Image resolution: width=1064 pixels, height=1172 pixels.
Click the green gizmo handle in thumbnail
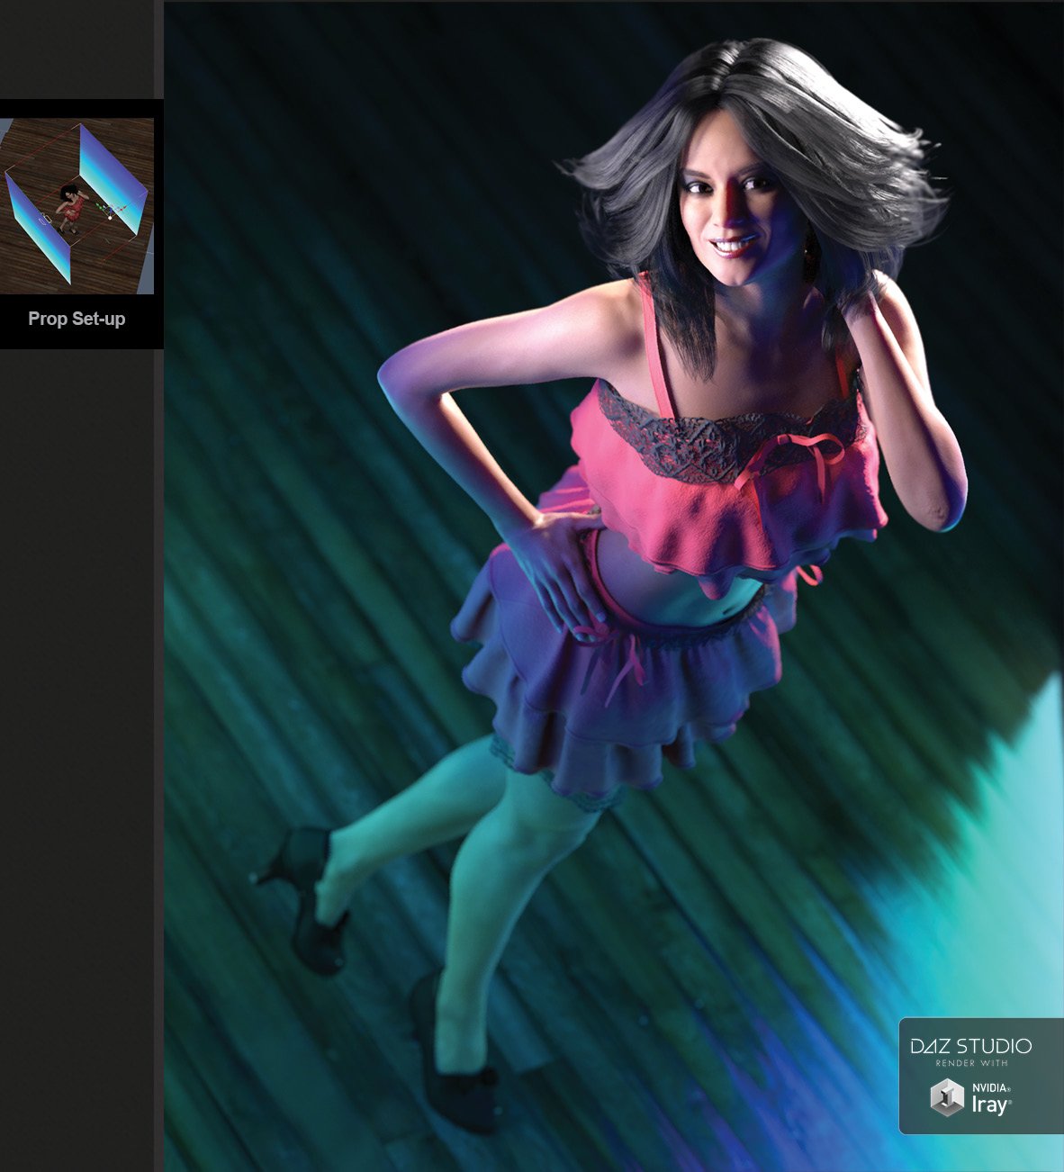[97, 205]
